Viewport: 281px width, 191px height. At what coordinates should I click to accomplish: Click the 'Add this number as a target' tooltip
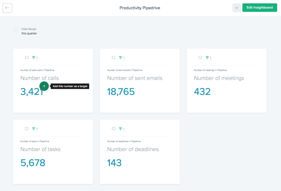coord(70,86)
